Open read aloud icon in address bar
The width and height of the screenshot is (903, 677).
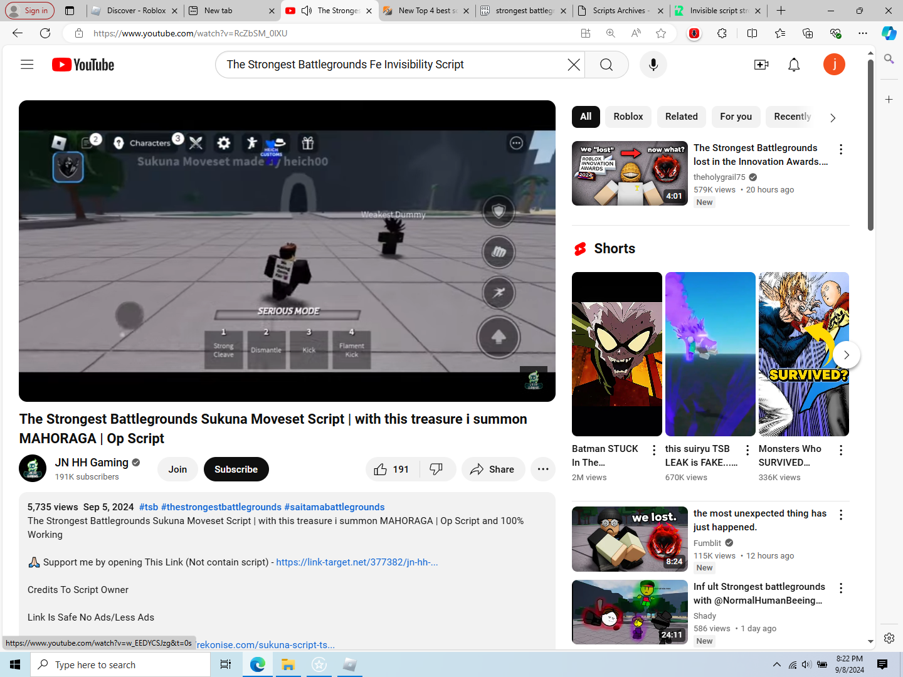click(x=636, y=33)
